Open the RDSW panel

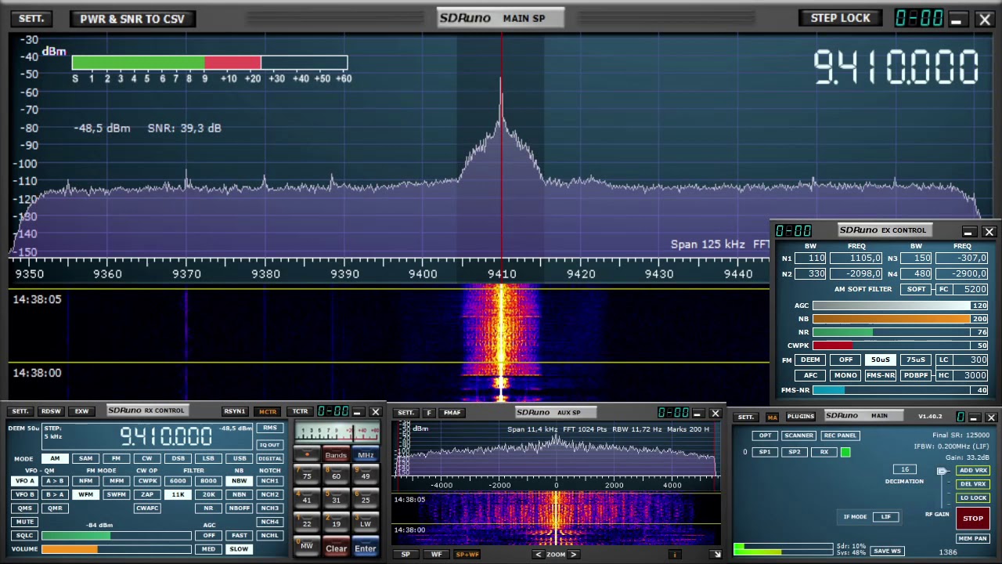point(51,411)
